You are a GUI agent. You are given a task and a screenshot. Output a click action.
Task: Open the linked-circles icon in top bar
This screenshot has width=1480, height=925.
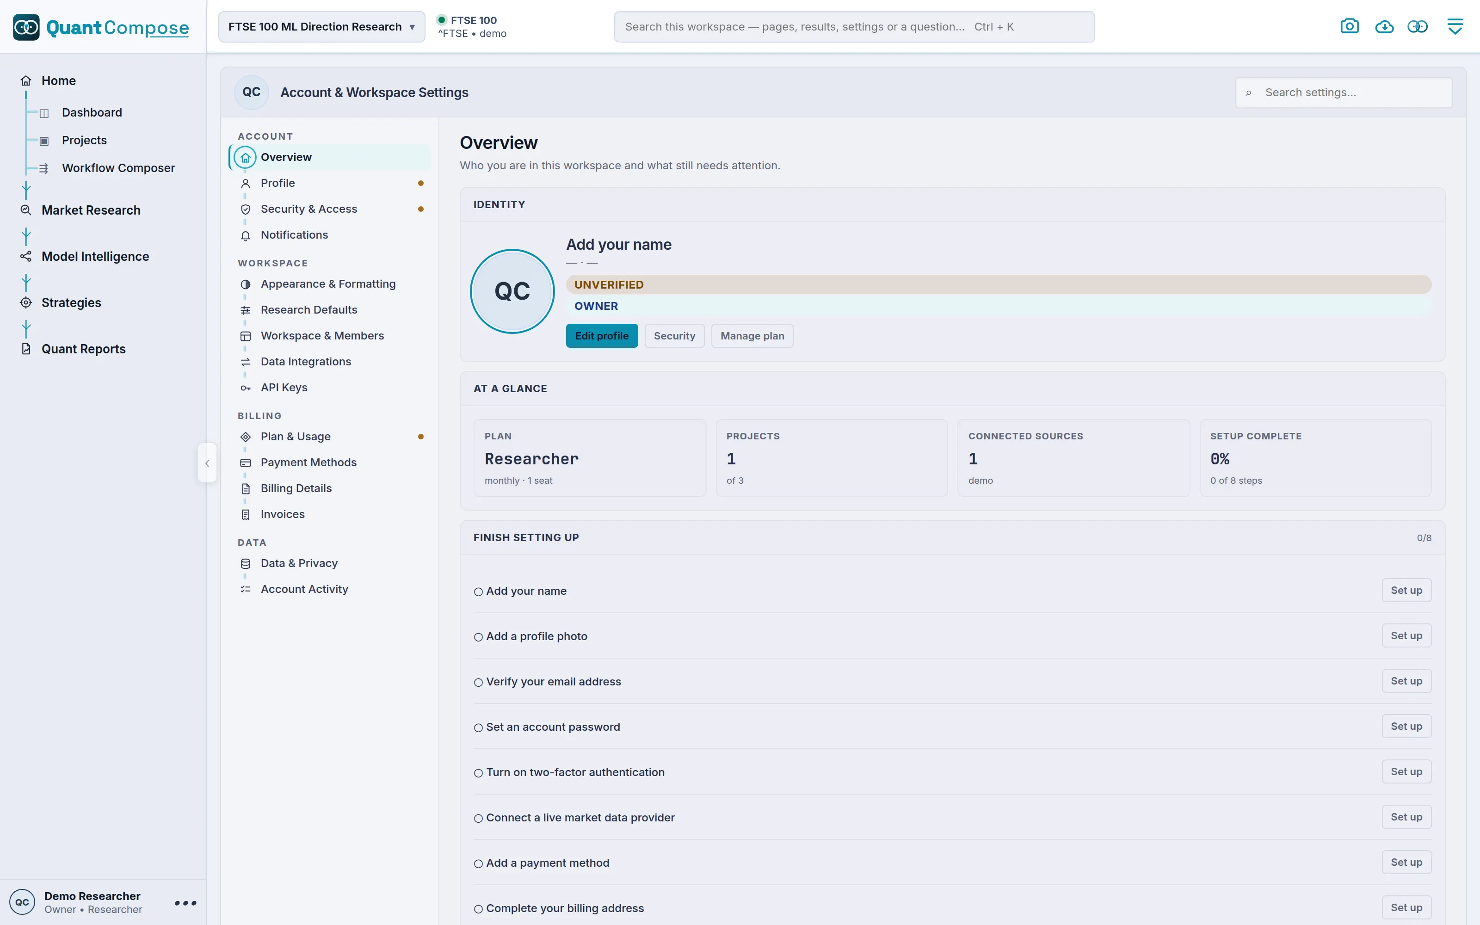point(1418,26)
